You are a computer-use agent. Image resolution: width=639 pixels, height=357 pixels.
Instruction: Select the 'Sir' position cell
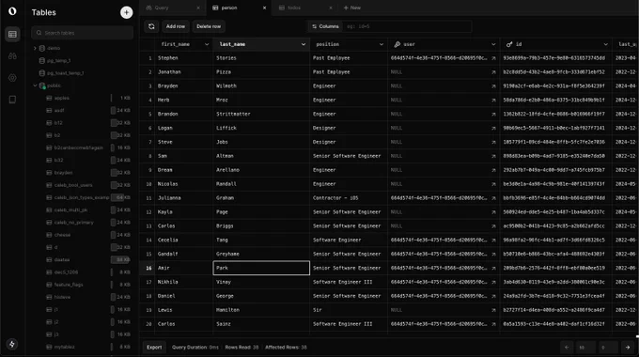coord(349,310)
